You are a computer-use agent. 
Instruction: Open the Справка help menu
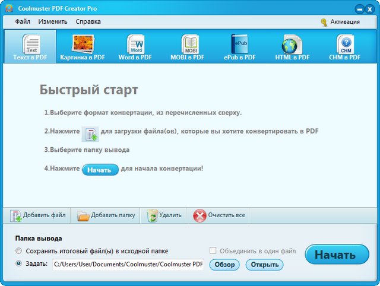tap(88, 21)
